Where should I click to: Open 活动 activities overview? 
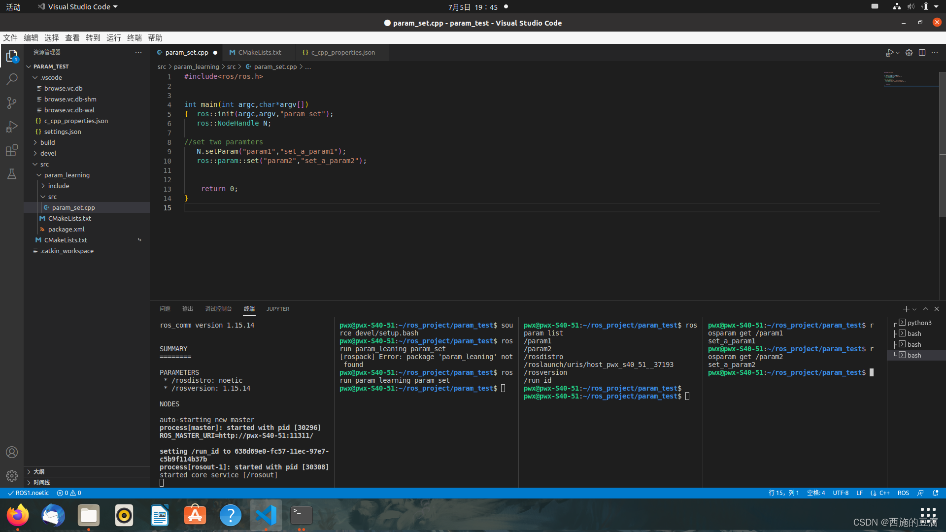[x=13, y=7]
